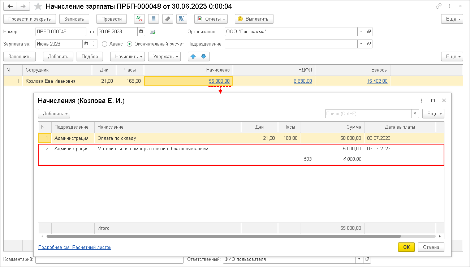Viewport: 470px width, 267px height.
Task: Open the Еще menu in Начисления dialog
Action: pos(433,113)
